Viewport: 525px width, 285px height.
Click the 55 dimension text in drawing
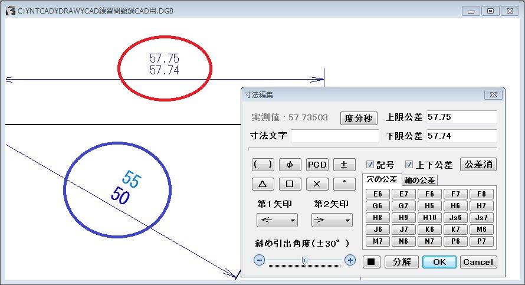coord(131,179)
